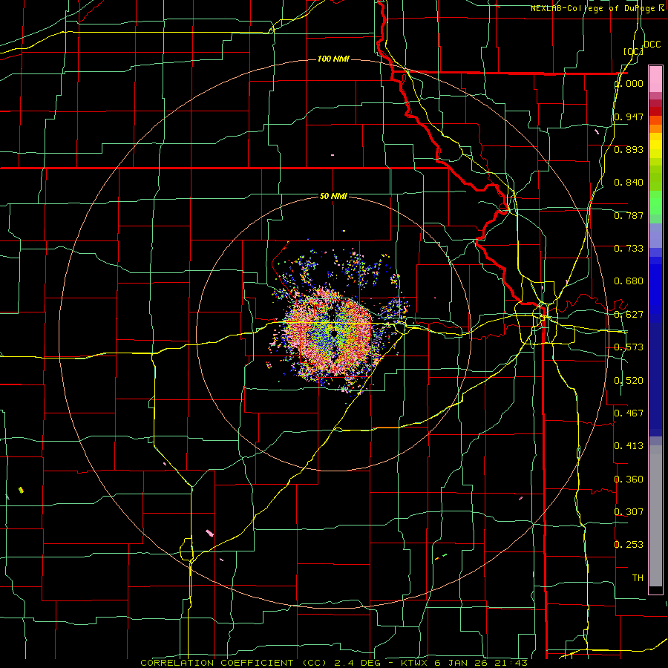668x668 pixels.
Task: Select the 0.840 scale value
Action: point(629,183)
